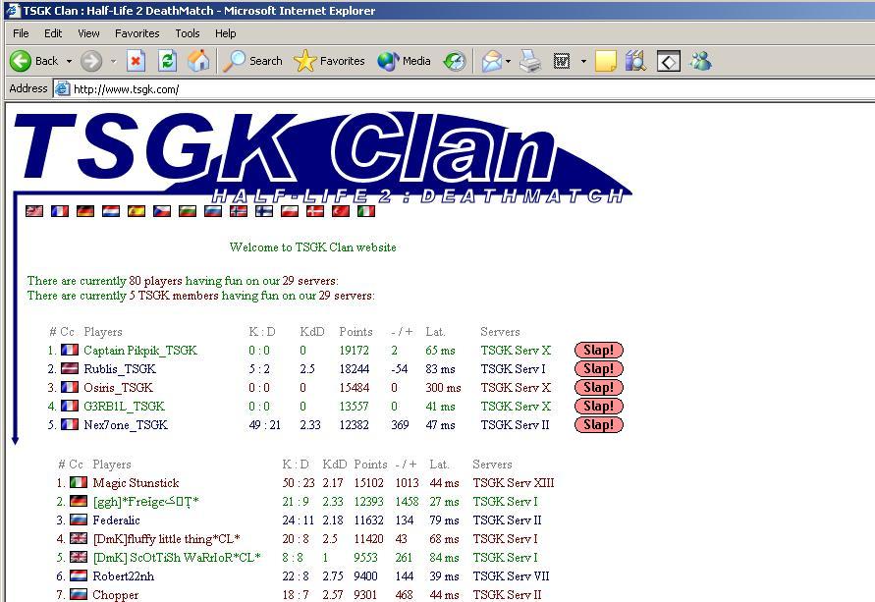Open the Magic Stunstick player link
This screenshot has width=875, height=602.
(x=136, y=483)
